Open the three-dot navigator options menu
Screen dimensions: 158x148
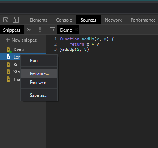coord(40,30)
